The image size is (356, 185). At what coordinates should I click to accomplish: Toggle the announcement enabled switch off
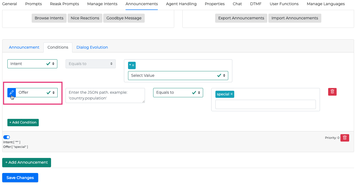(7, 137)
